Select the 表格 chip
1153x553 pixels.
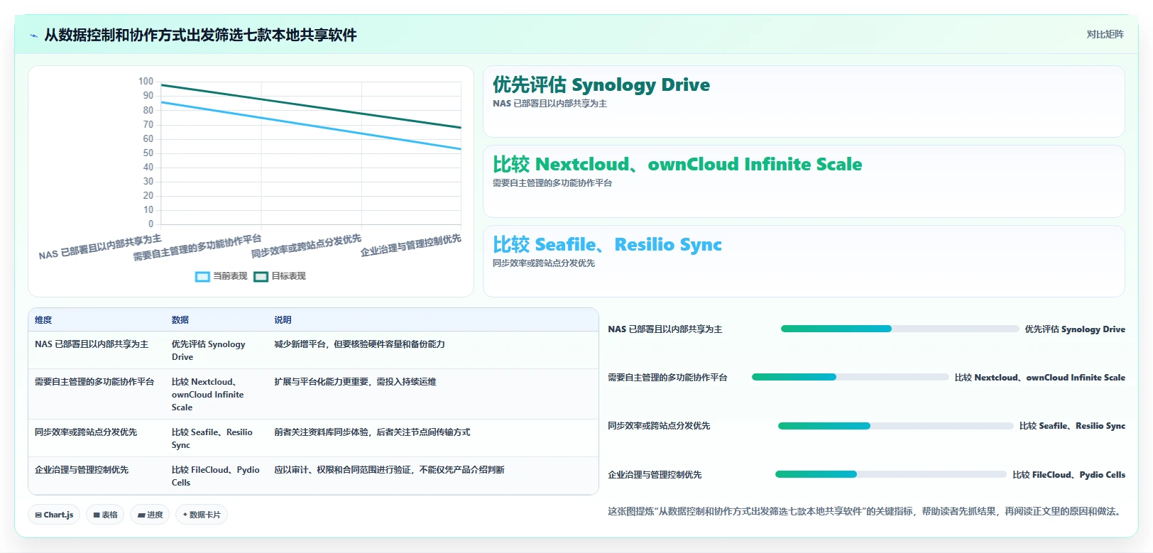(105, 515)
